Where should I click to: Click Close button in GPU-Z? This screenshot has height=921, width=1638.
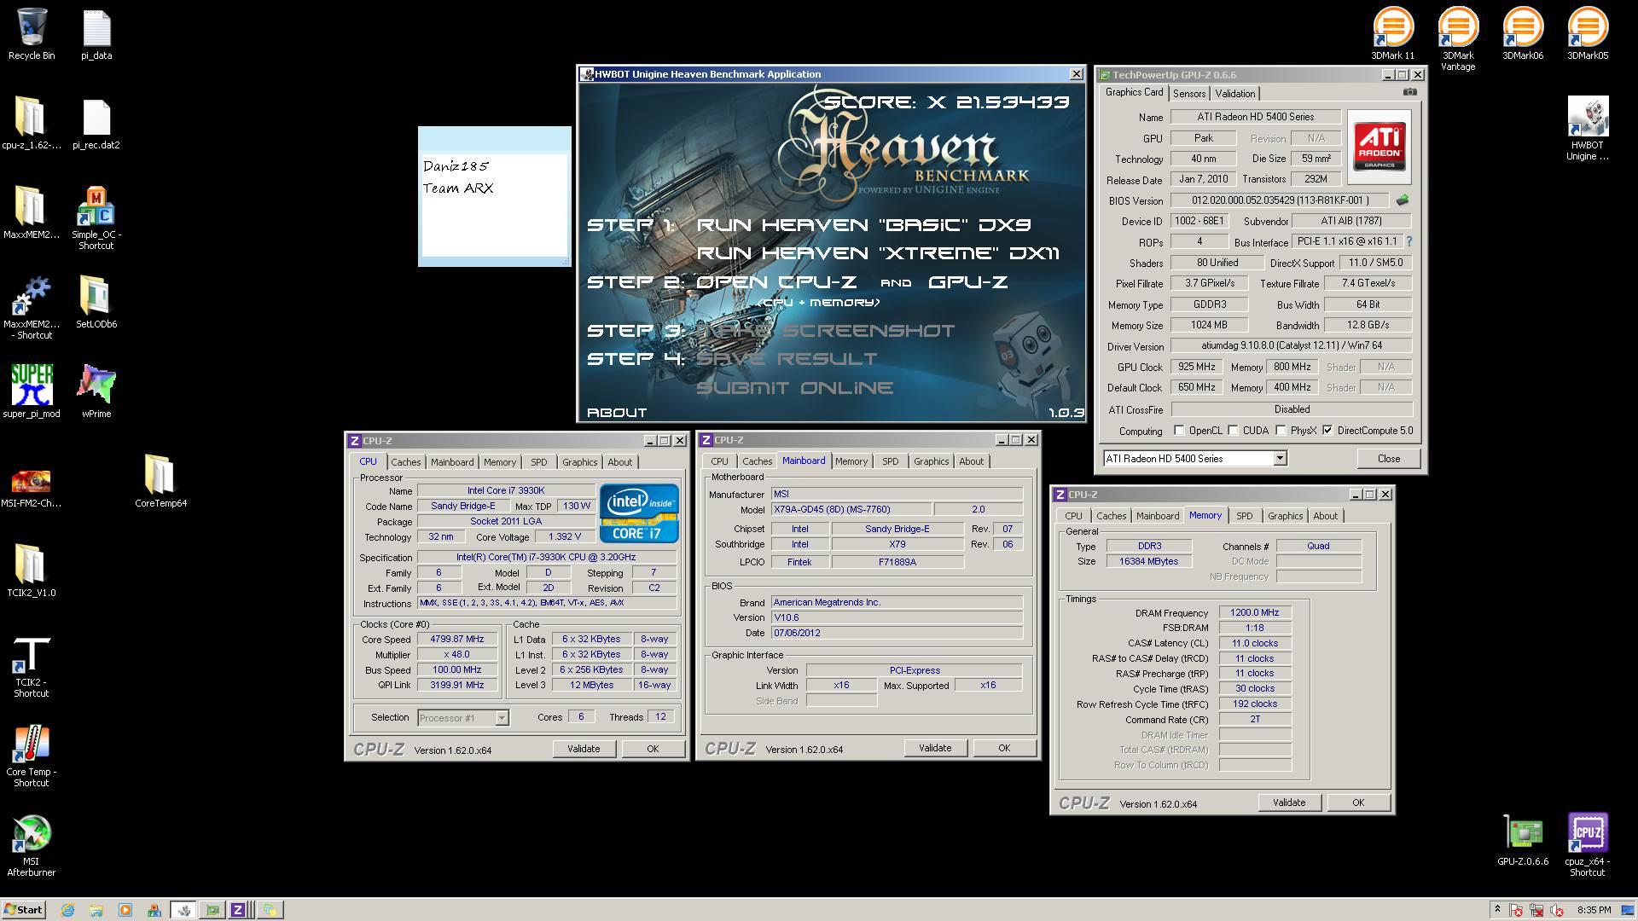1388,459
